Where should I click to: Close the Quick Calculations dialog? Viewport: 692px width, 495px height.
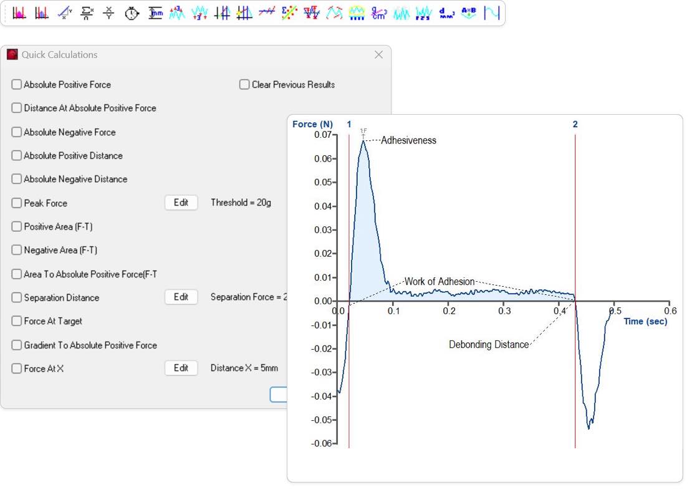coord(378,55)
